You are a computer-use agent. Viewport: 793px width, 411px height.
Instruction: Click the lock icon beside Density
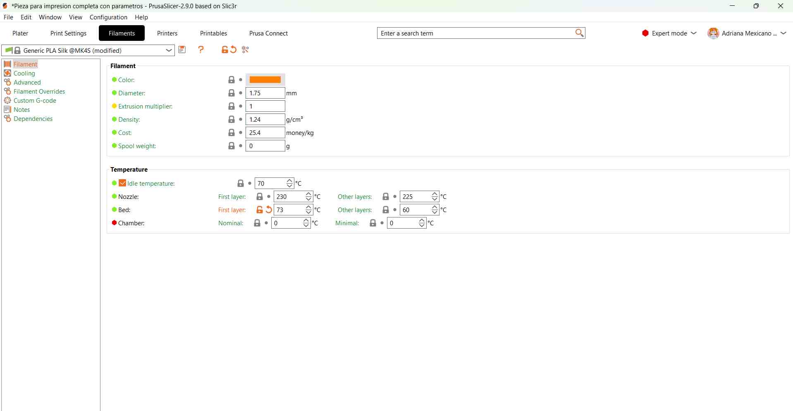tap(232, 119)
